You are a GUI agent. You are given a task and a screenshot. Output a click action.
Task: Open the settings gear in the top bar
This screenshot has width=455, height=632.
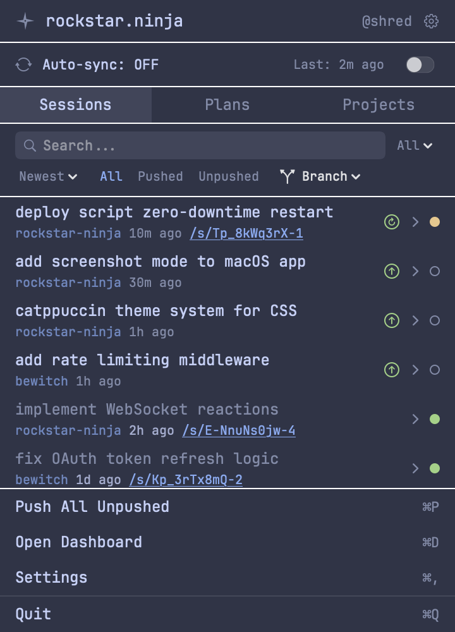point(432,21)
